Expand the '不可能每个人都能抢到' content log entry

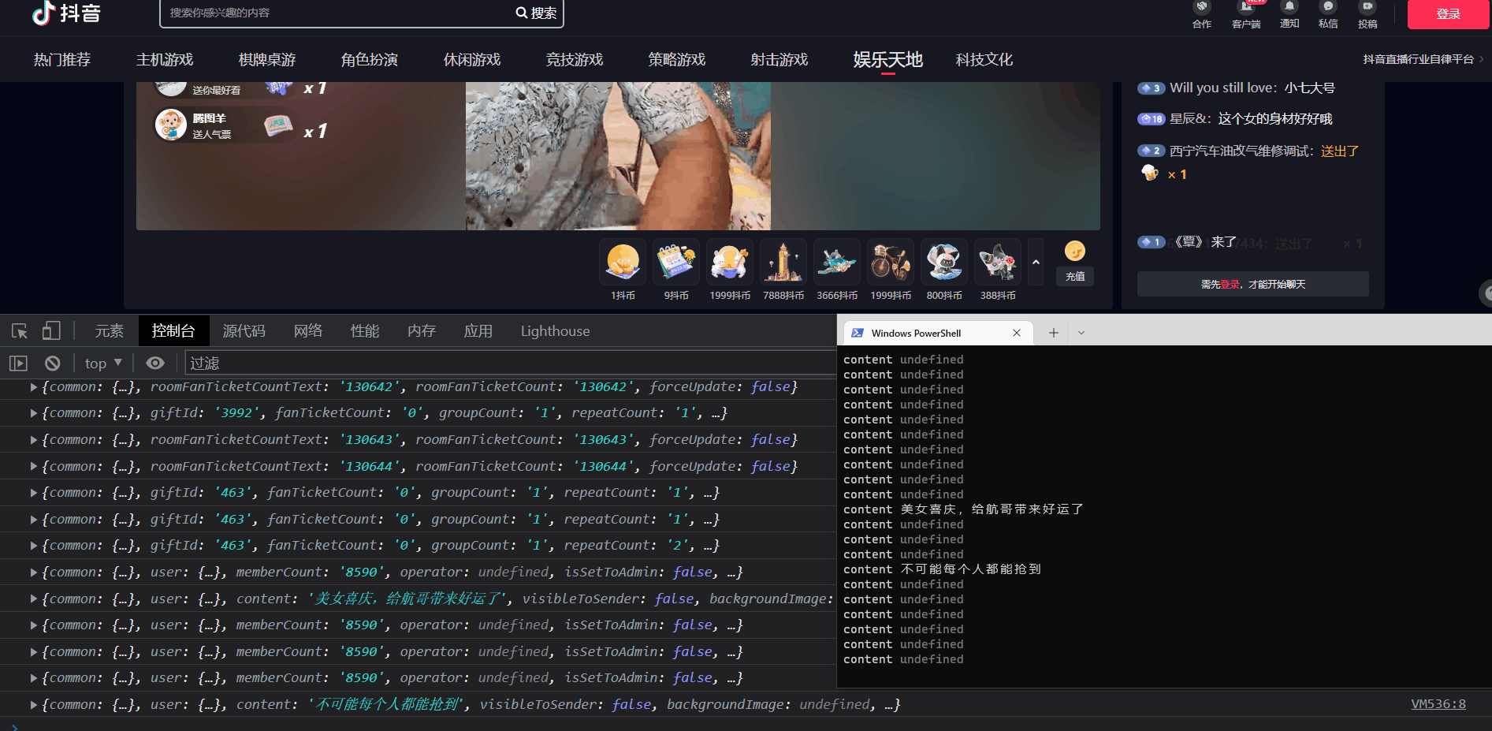pyautogui.click(x=33, y=705)
